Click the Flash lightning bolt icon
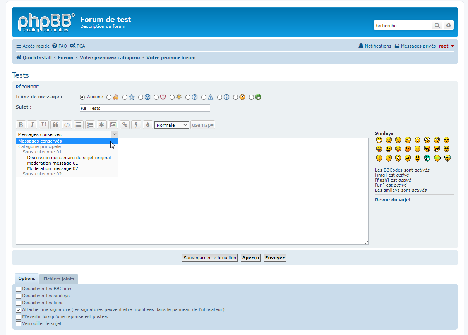The image size is (468, 335). click(136, 125)
